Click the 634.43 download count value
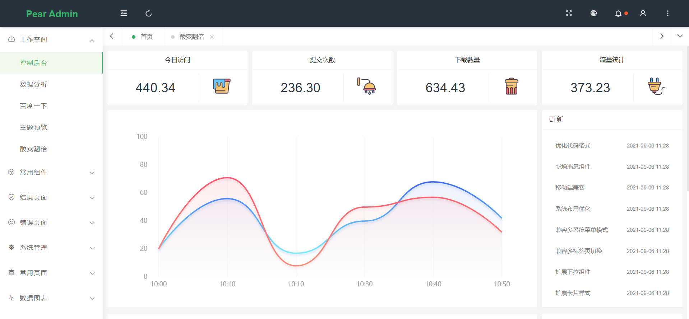 pyautogui.click(x=445, y=88)
